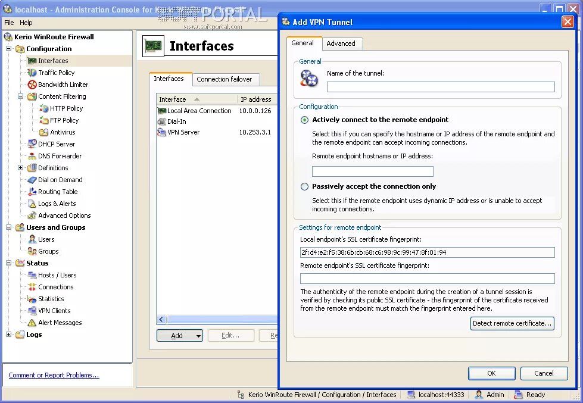Click Detect remote certificate button
Image resolution: width=583 pixels, height=403 pixels.
(x=512, y=323)
